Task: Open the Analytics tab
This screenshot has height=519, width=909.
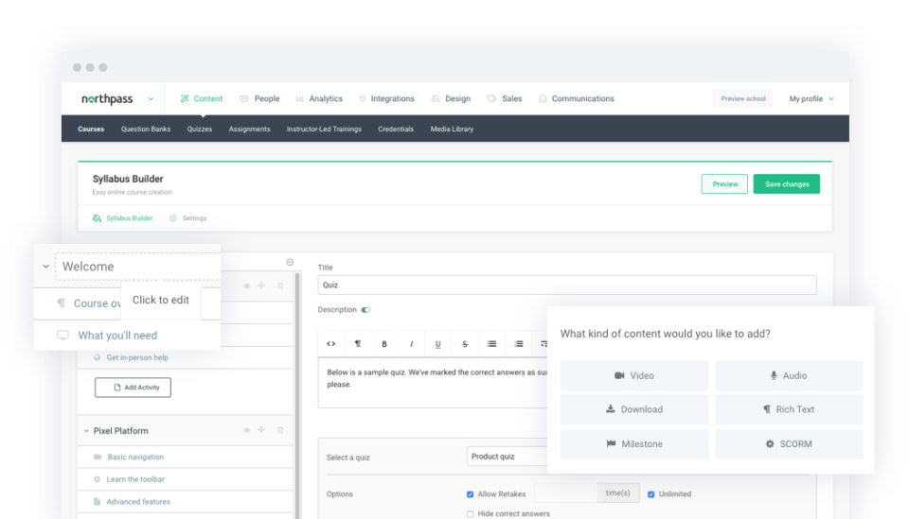Action: tap(319, 99)
